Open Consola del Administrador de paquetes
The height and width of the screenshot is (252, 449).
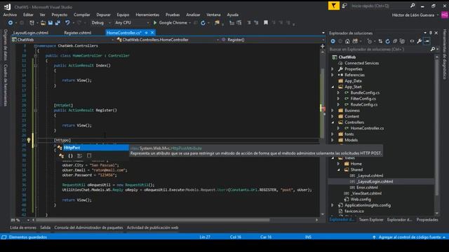pyautogui.click(x=88, y=227)
